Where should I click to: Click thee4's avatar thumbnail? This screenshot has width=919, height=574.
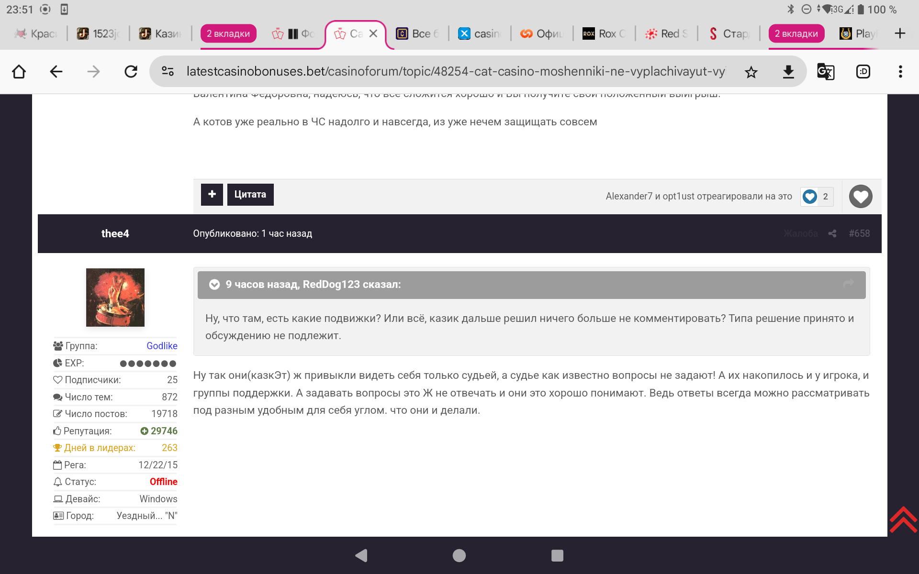point(115,298)
